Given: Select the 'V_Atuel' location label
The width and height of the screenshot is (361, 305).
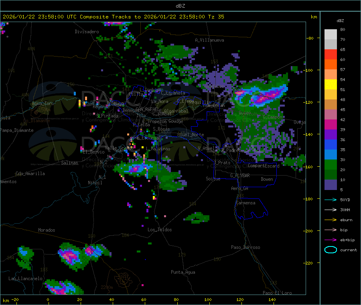Looking at the screenshot, I should point(206,148).
